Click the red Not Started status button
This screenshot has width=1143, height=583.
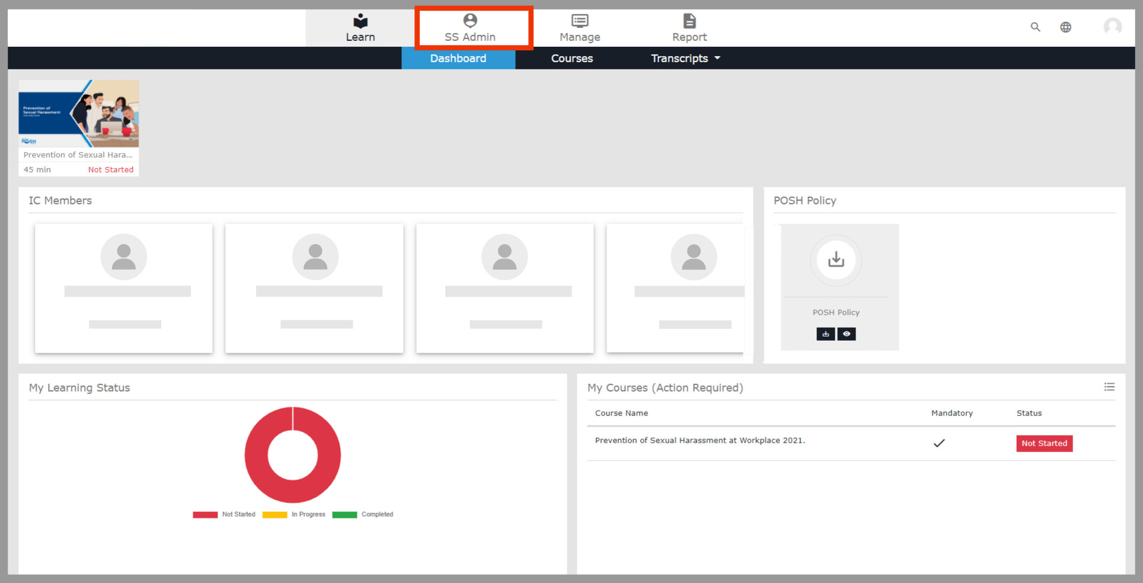pos(1044,443)
